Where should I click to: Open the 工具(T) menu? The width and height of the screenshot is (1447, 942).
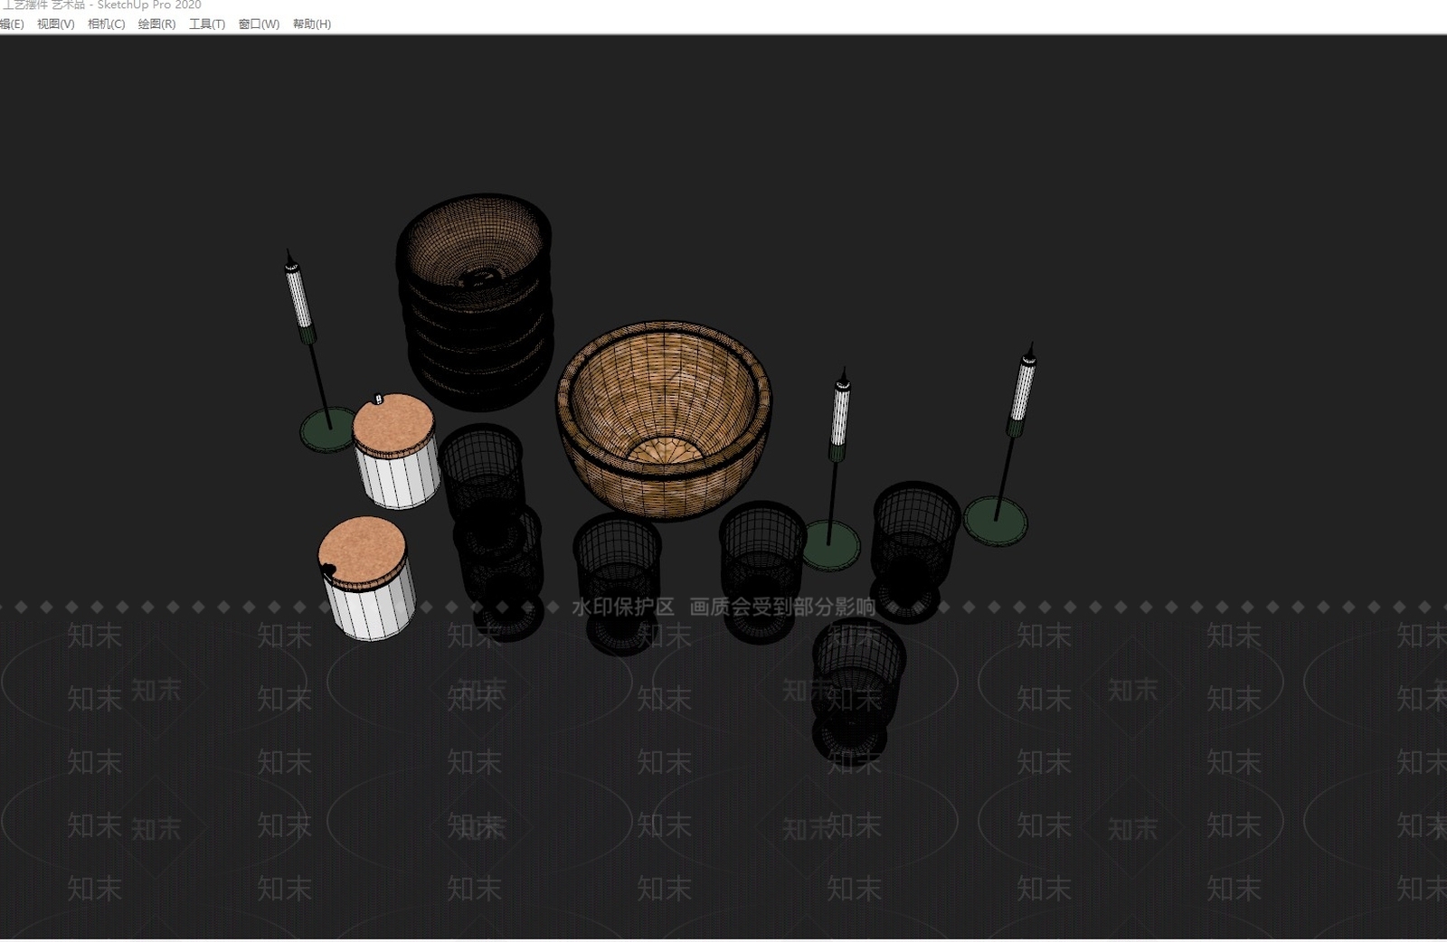(206, 24)
